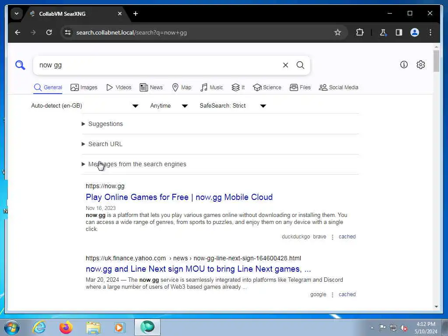
Task: Switch to the Files tab
Action: point(300,87)
